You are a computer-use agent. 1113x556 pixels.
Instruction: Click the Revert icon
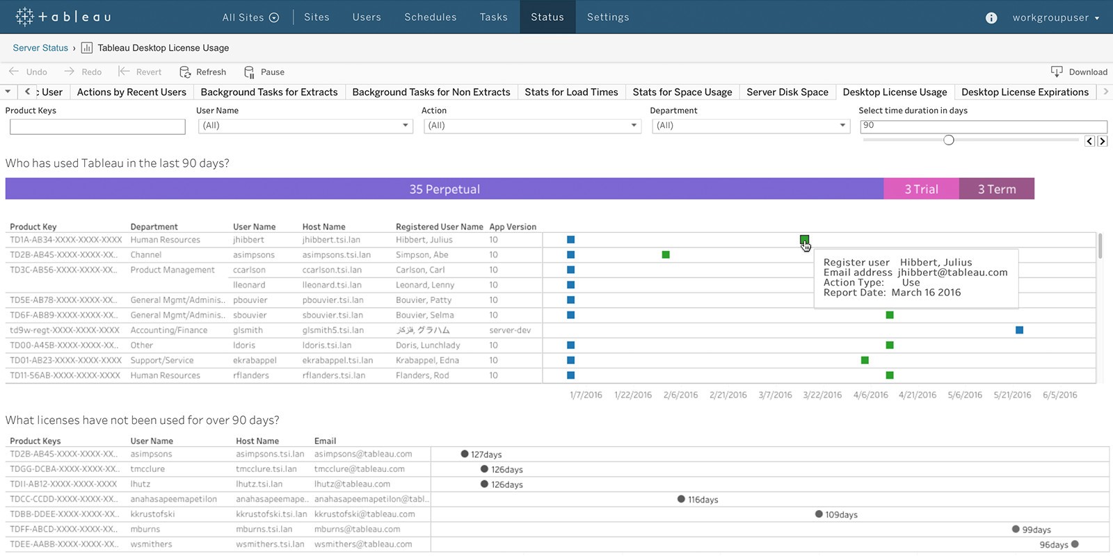coord(124,72)
